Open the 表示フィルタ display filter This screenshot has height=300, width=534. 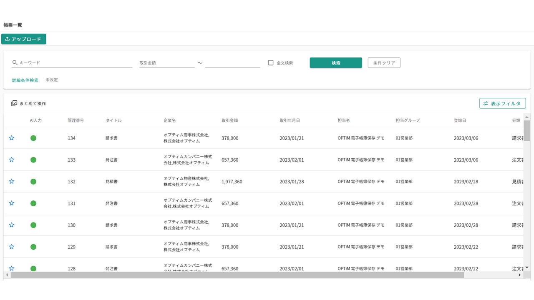pyautogui.click(x=502, y=103)
